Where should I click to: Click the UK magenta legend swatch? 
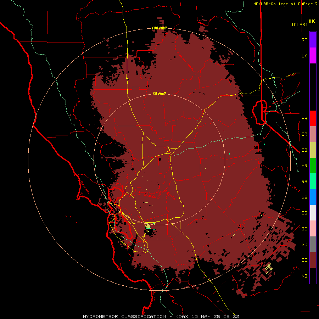coord(313,56)
